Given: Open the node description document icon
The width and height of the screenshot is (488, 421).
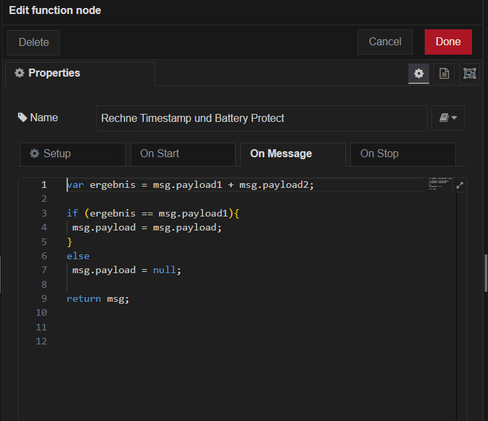Looking at the screenshot, I should pos(444,74).
